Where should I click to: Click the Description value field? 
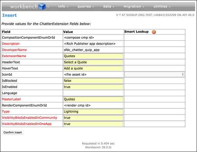coord(93,44)
